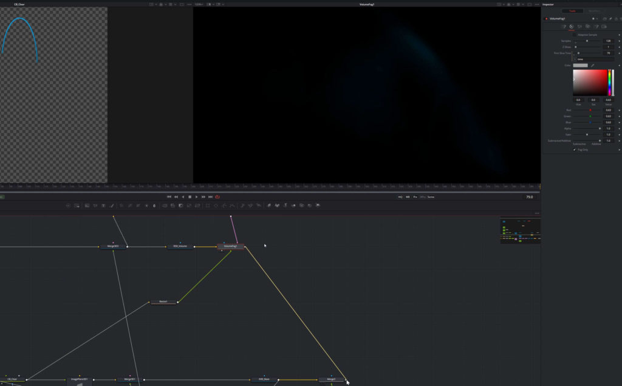Stop playback
This screenshot has width=622, height=386.
coord(190,197)
